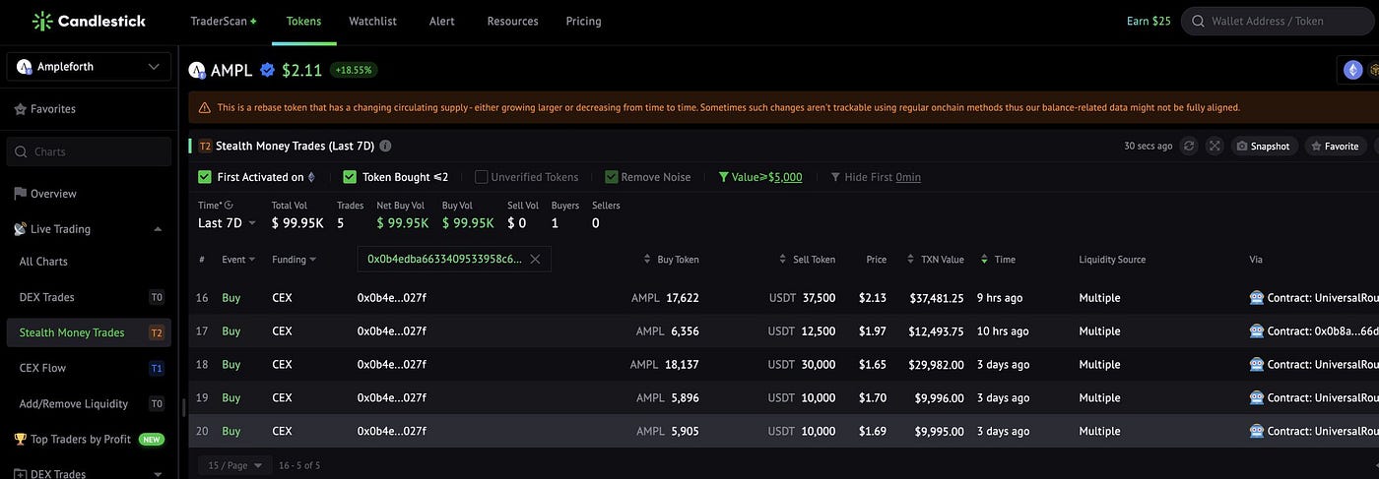Open CEX Flow in sidebar
Screen dimensions: 1379x479
point(89,368)
